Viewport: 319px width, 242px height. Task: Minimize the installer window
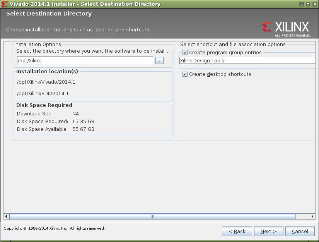(302, 4)
